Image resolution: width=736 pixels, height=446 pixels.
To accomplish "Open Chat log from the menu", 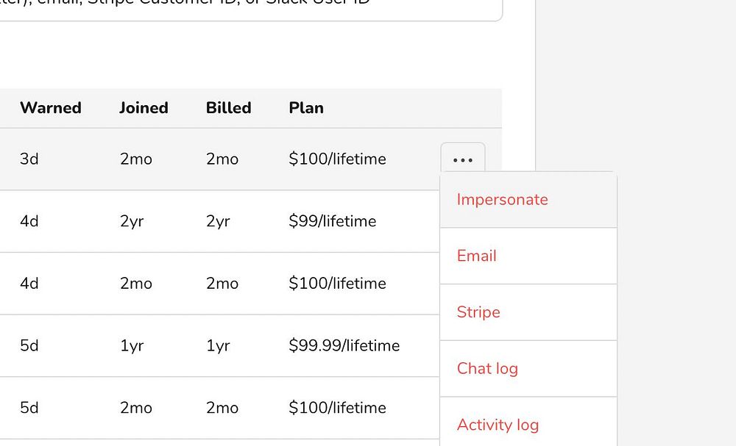I will 487,368.
